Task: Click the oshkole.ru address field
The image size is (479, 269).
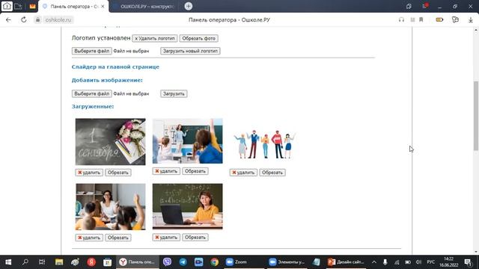Action: coord(58,20)
